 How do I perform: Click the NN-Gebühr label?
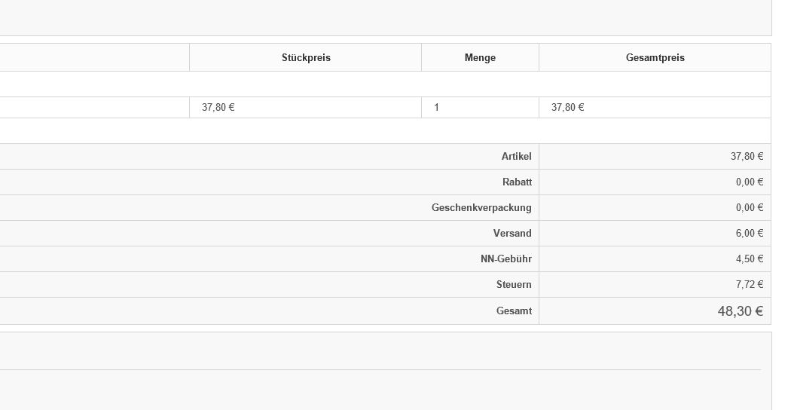point(506,259)
